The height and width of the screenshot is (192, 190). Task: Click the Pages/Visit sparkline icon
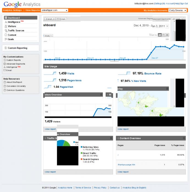pos(48,87)
